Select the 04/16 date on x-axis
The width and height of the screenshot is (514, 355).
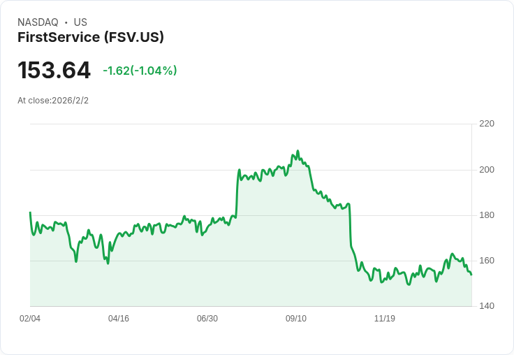click(119, 319)
